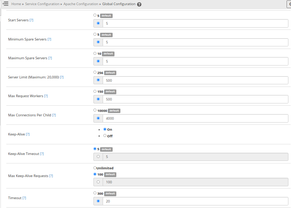Open Minimum Spare Servers [?] help link
Screen dimensions: 291x208
click(49, 39)
